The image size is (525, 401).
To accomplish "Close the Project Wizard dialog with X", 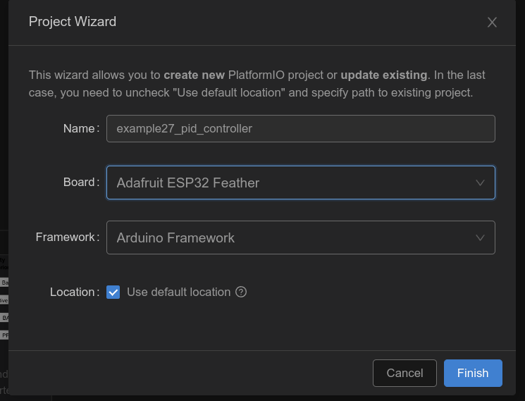I will [x=492, y=23].
